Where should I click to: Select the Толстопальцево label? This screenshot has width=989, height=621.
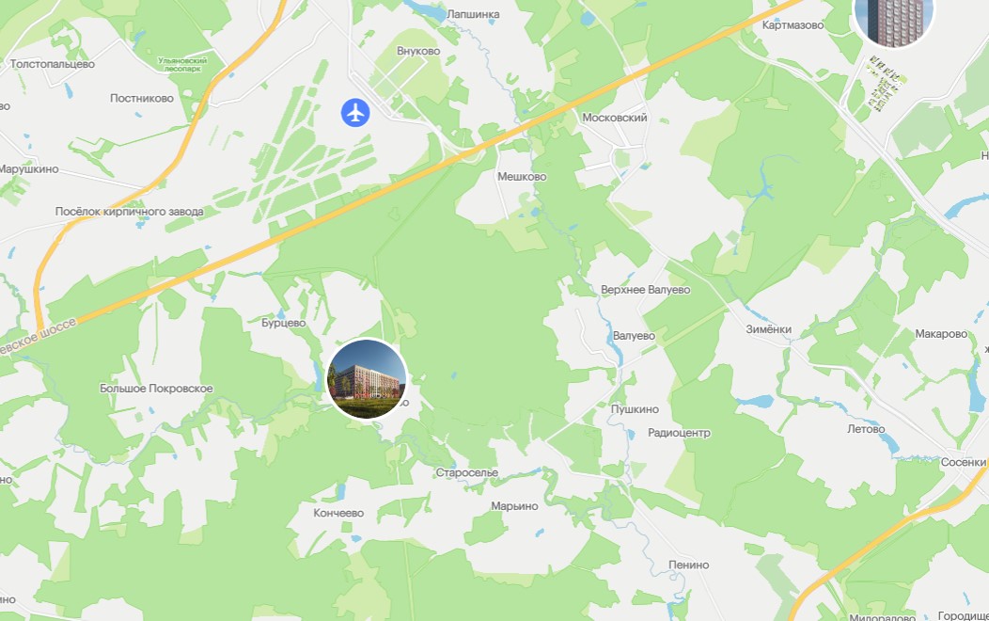(x=53, y=64)
